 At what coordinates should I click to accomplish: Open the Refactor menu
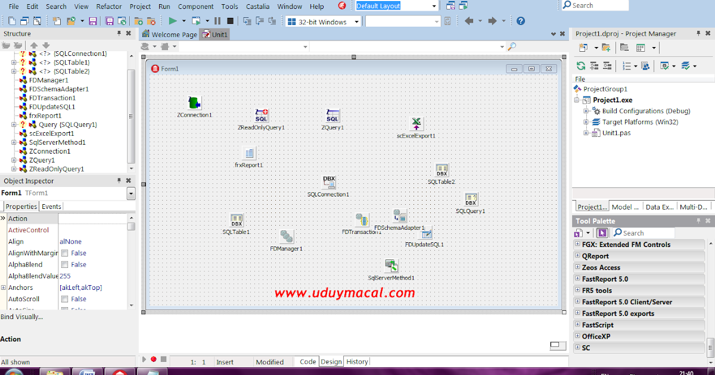[x=109, y=7]
